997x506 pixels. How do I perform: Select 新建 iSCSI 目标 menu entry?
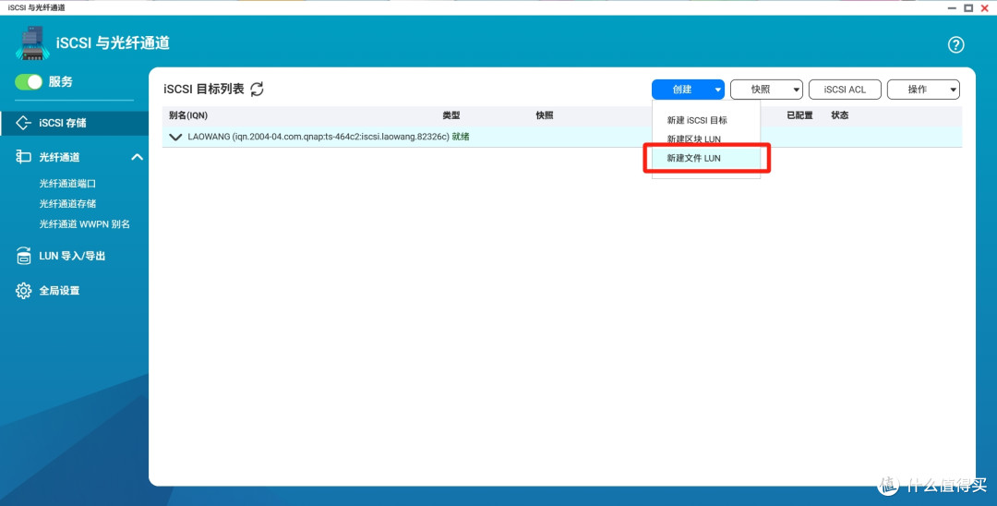[x=697, y=119]
